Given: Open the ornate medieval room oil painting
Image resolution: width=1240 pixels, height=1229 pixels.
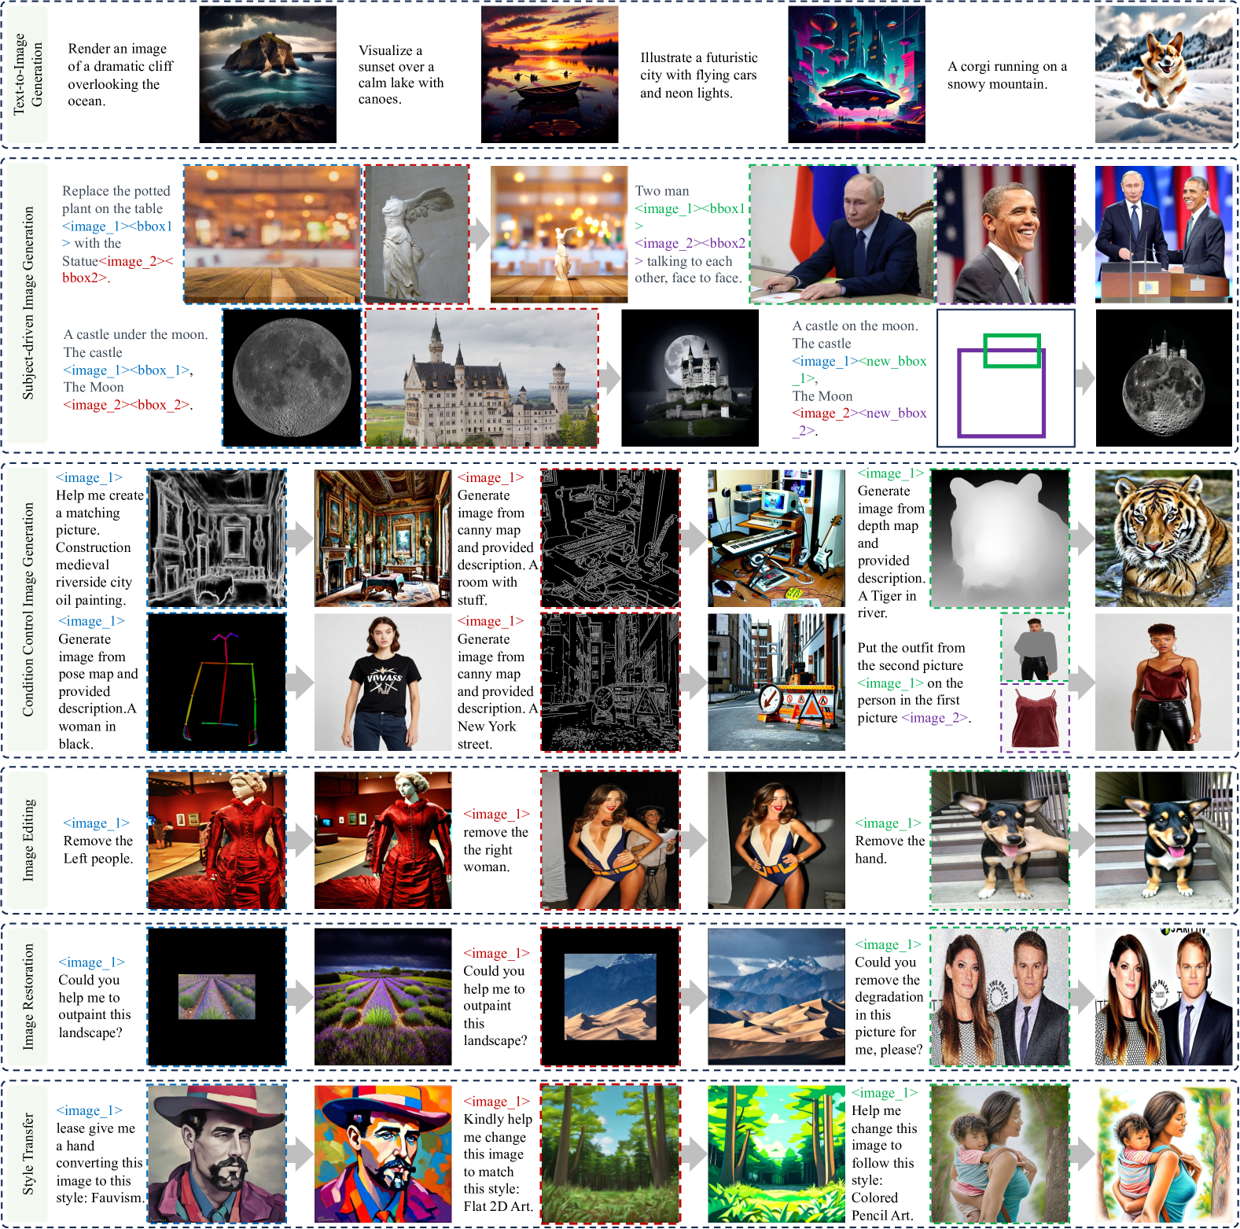Looking at the screenshot, I should click(383, 539).
